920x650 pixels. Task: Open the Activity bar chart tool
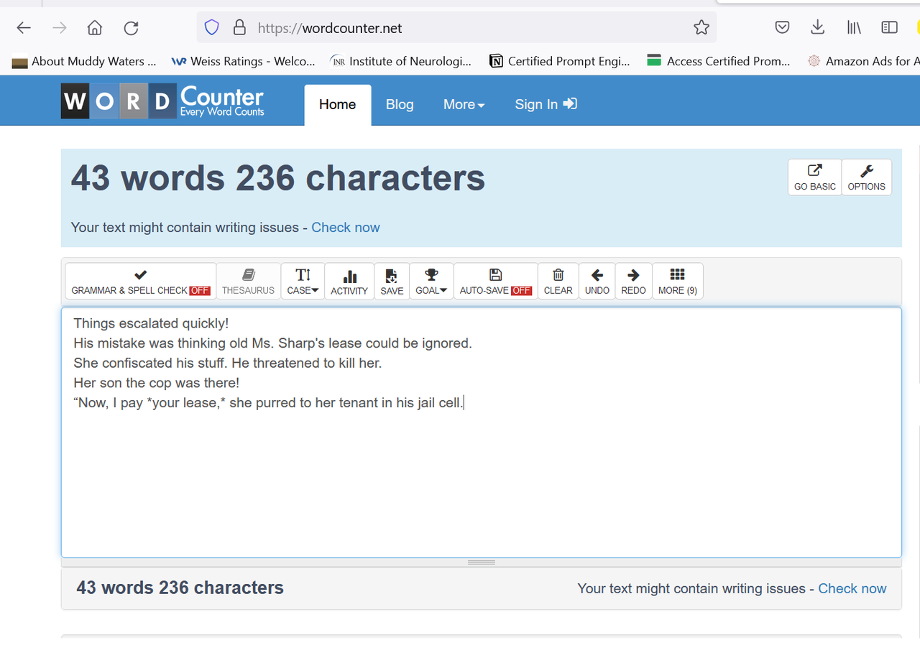pos(349,281)
